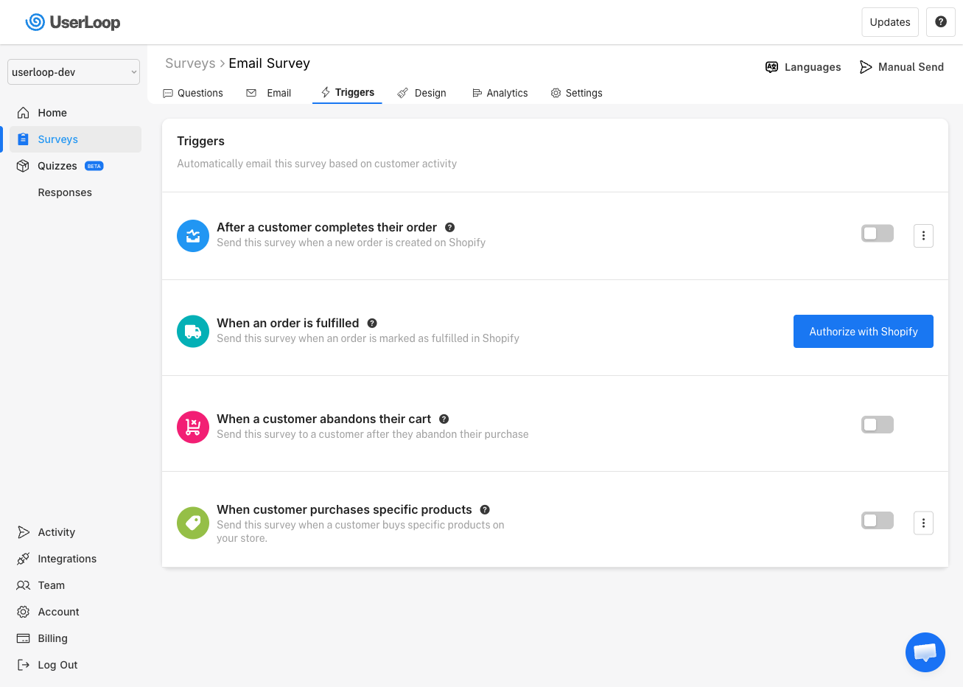Click the abandoned cart trigger icon
This screenshot has height=687, width=963.
(x=192, y=427)
